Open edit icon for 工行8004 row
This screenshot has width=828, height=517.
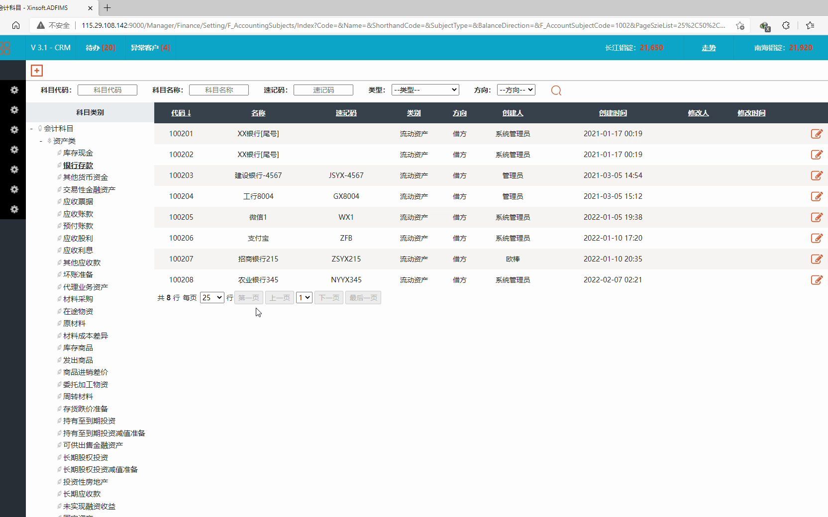tap(817, 196)
